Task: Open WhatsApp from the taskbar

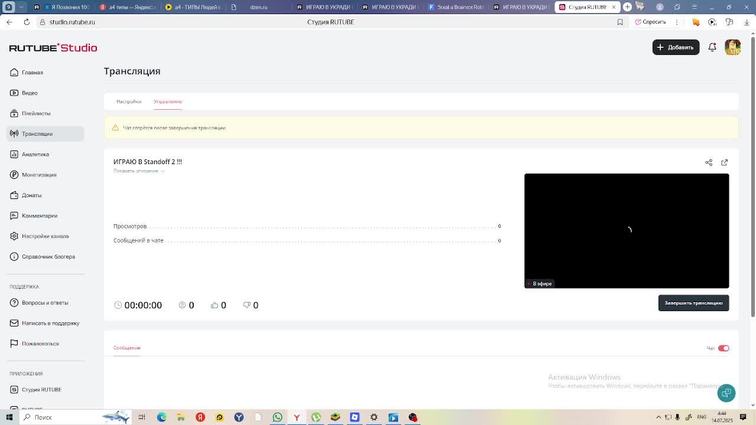Action: point(278,417)
